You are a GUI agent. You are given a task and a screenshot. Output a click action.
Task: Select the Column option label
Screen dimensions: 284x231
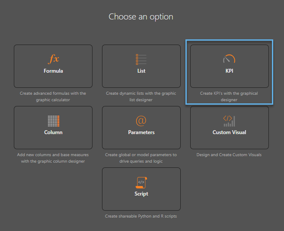point(53,132)
